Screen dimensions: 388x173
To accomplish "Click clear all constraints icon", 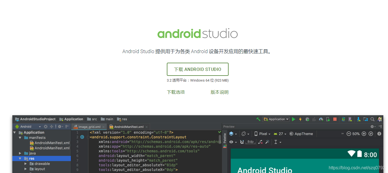I will click(260, 142).
